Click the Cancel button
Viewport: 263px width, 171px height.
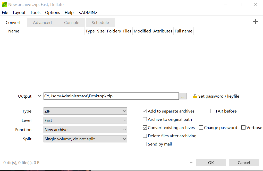244,163
